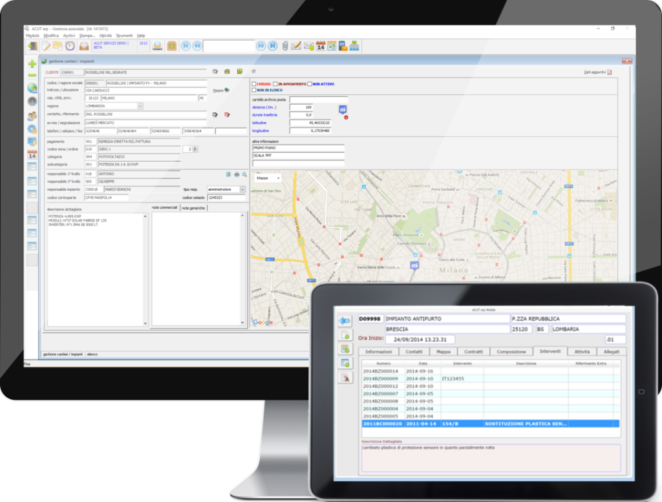The height and width of the screenshot is (502, 662).
Task: Click the Mappe globe icon
Action: point(226,91)
